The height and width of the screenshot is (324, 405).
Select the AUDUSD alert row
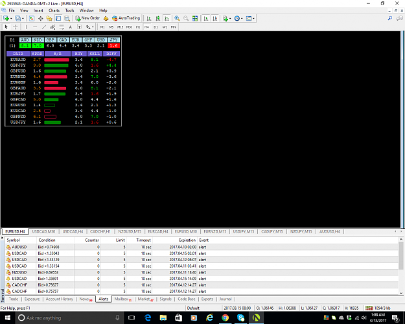pyautogui.click(x=202, y=247)
